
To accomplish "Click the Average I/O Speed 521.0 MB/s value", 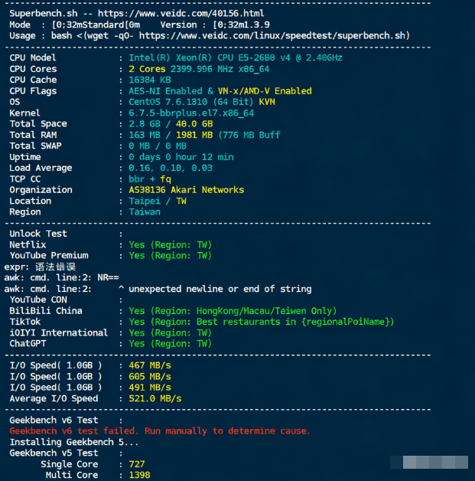I will [x=155, y=398].
